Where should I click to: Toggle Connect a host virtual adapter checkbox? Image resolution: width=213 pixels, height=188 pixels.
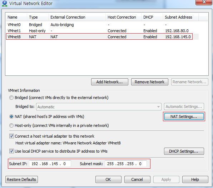click(11, 136)
